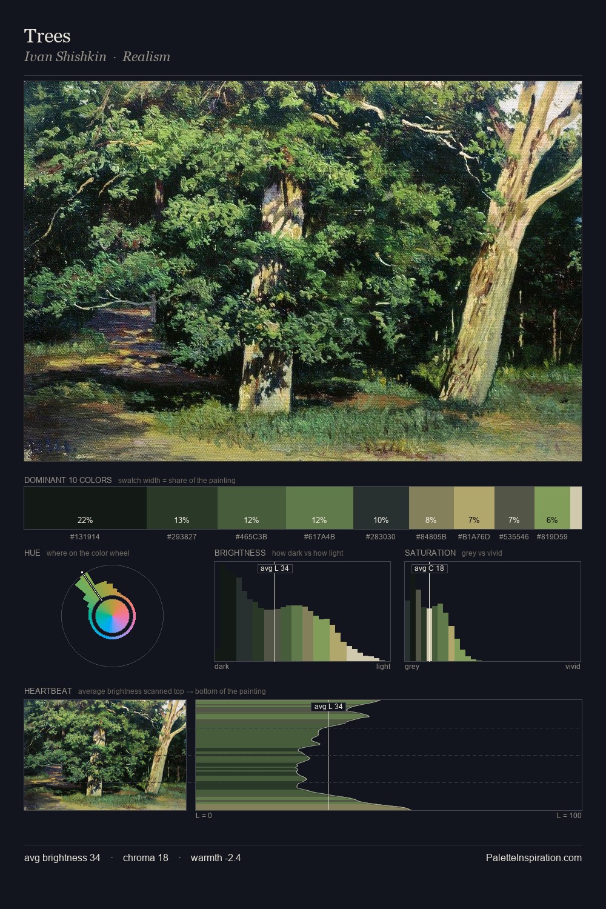This screenshot has height=909, width=606.
Task: Click the 22% swatch #131914
Action: point(85,508)
